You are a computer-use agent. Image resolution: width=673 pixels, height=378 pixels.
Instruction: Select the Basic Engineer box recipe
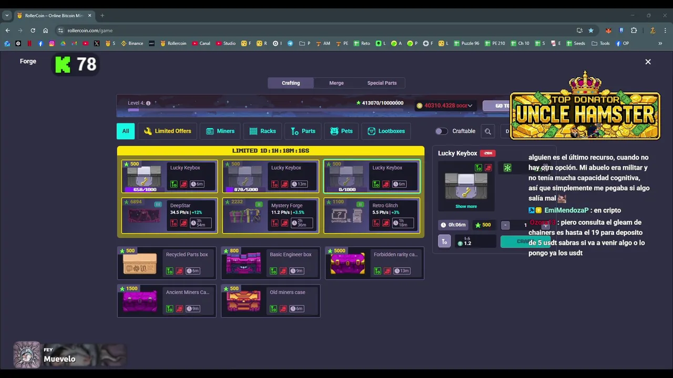tap(270, 263)
